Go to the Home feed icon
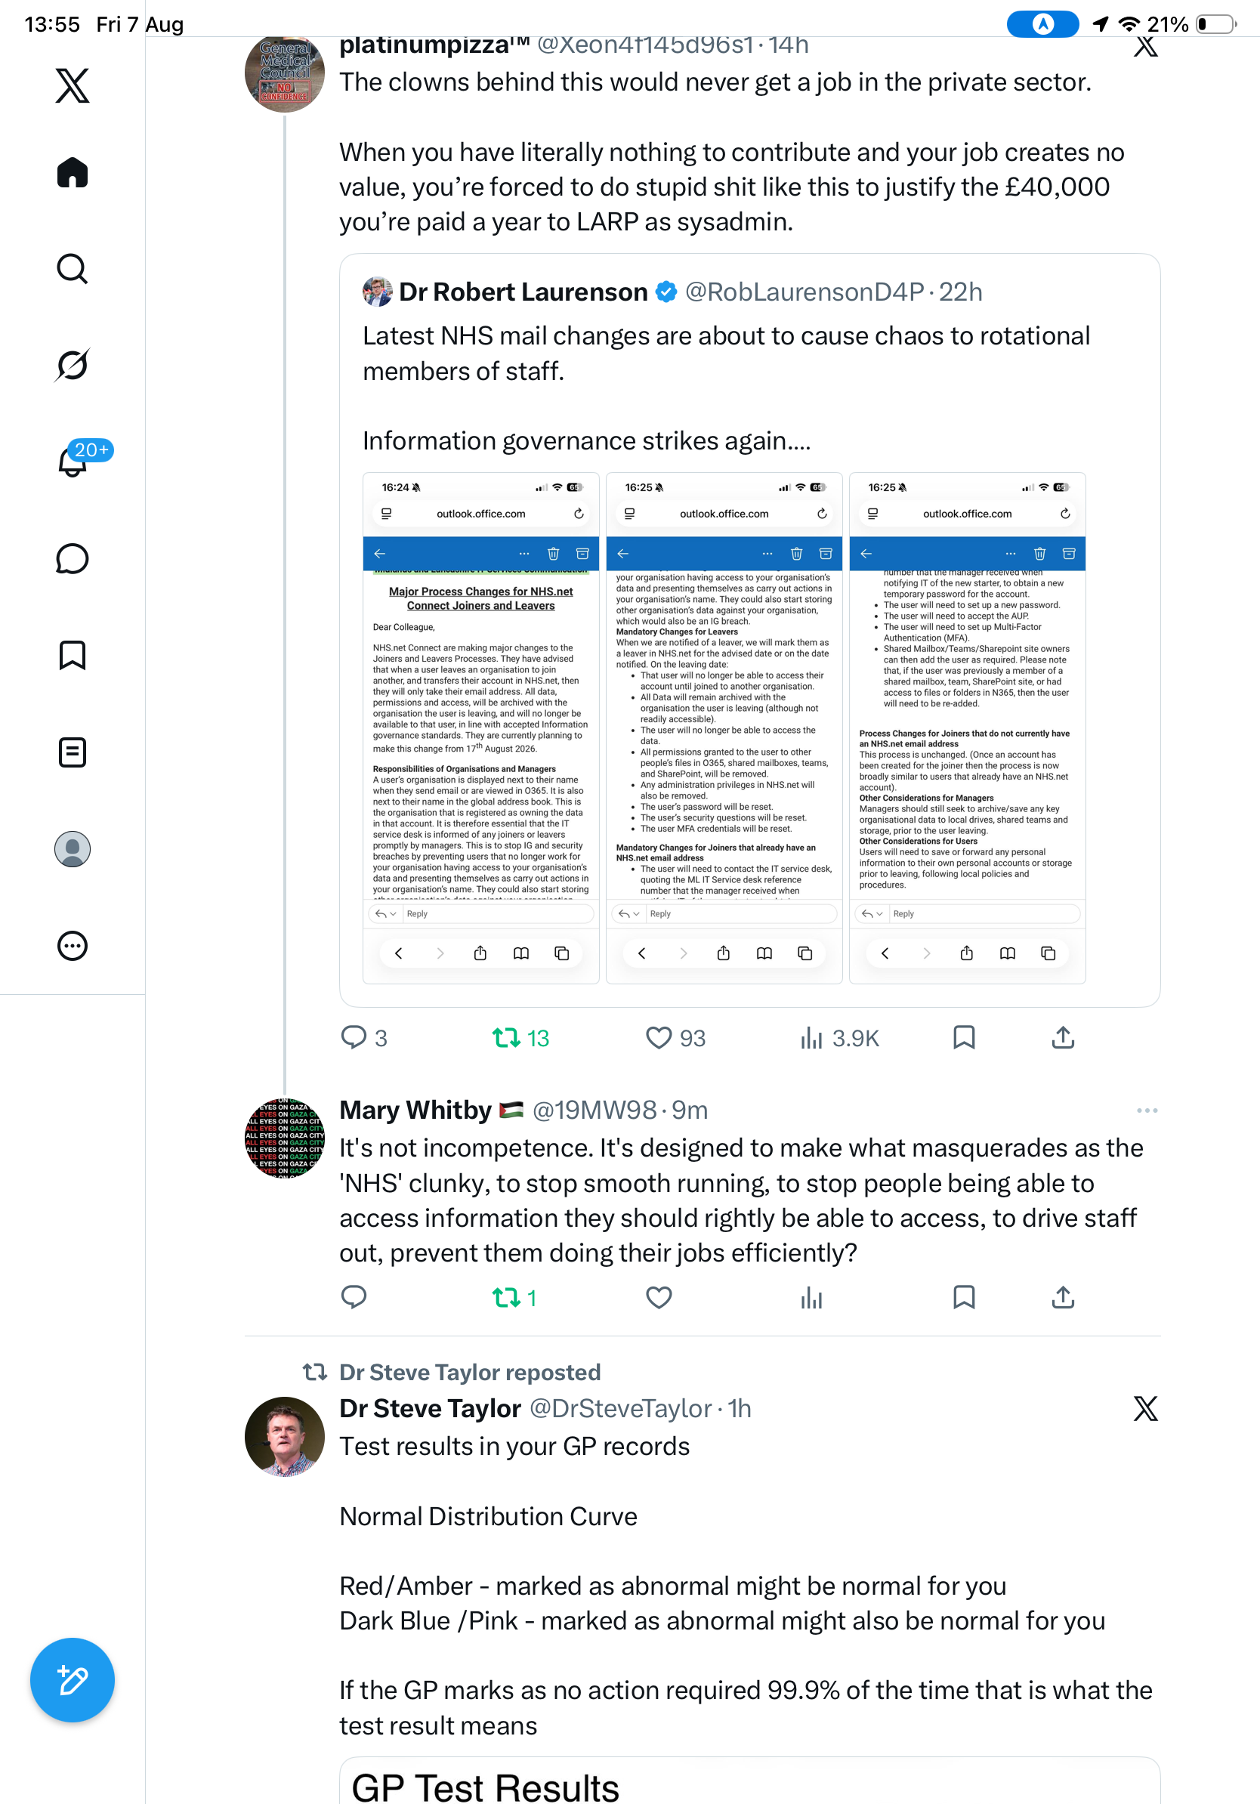This screenshot has width=1260, height=1804. point(73,172)
